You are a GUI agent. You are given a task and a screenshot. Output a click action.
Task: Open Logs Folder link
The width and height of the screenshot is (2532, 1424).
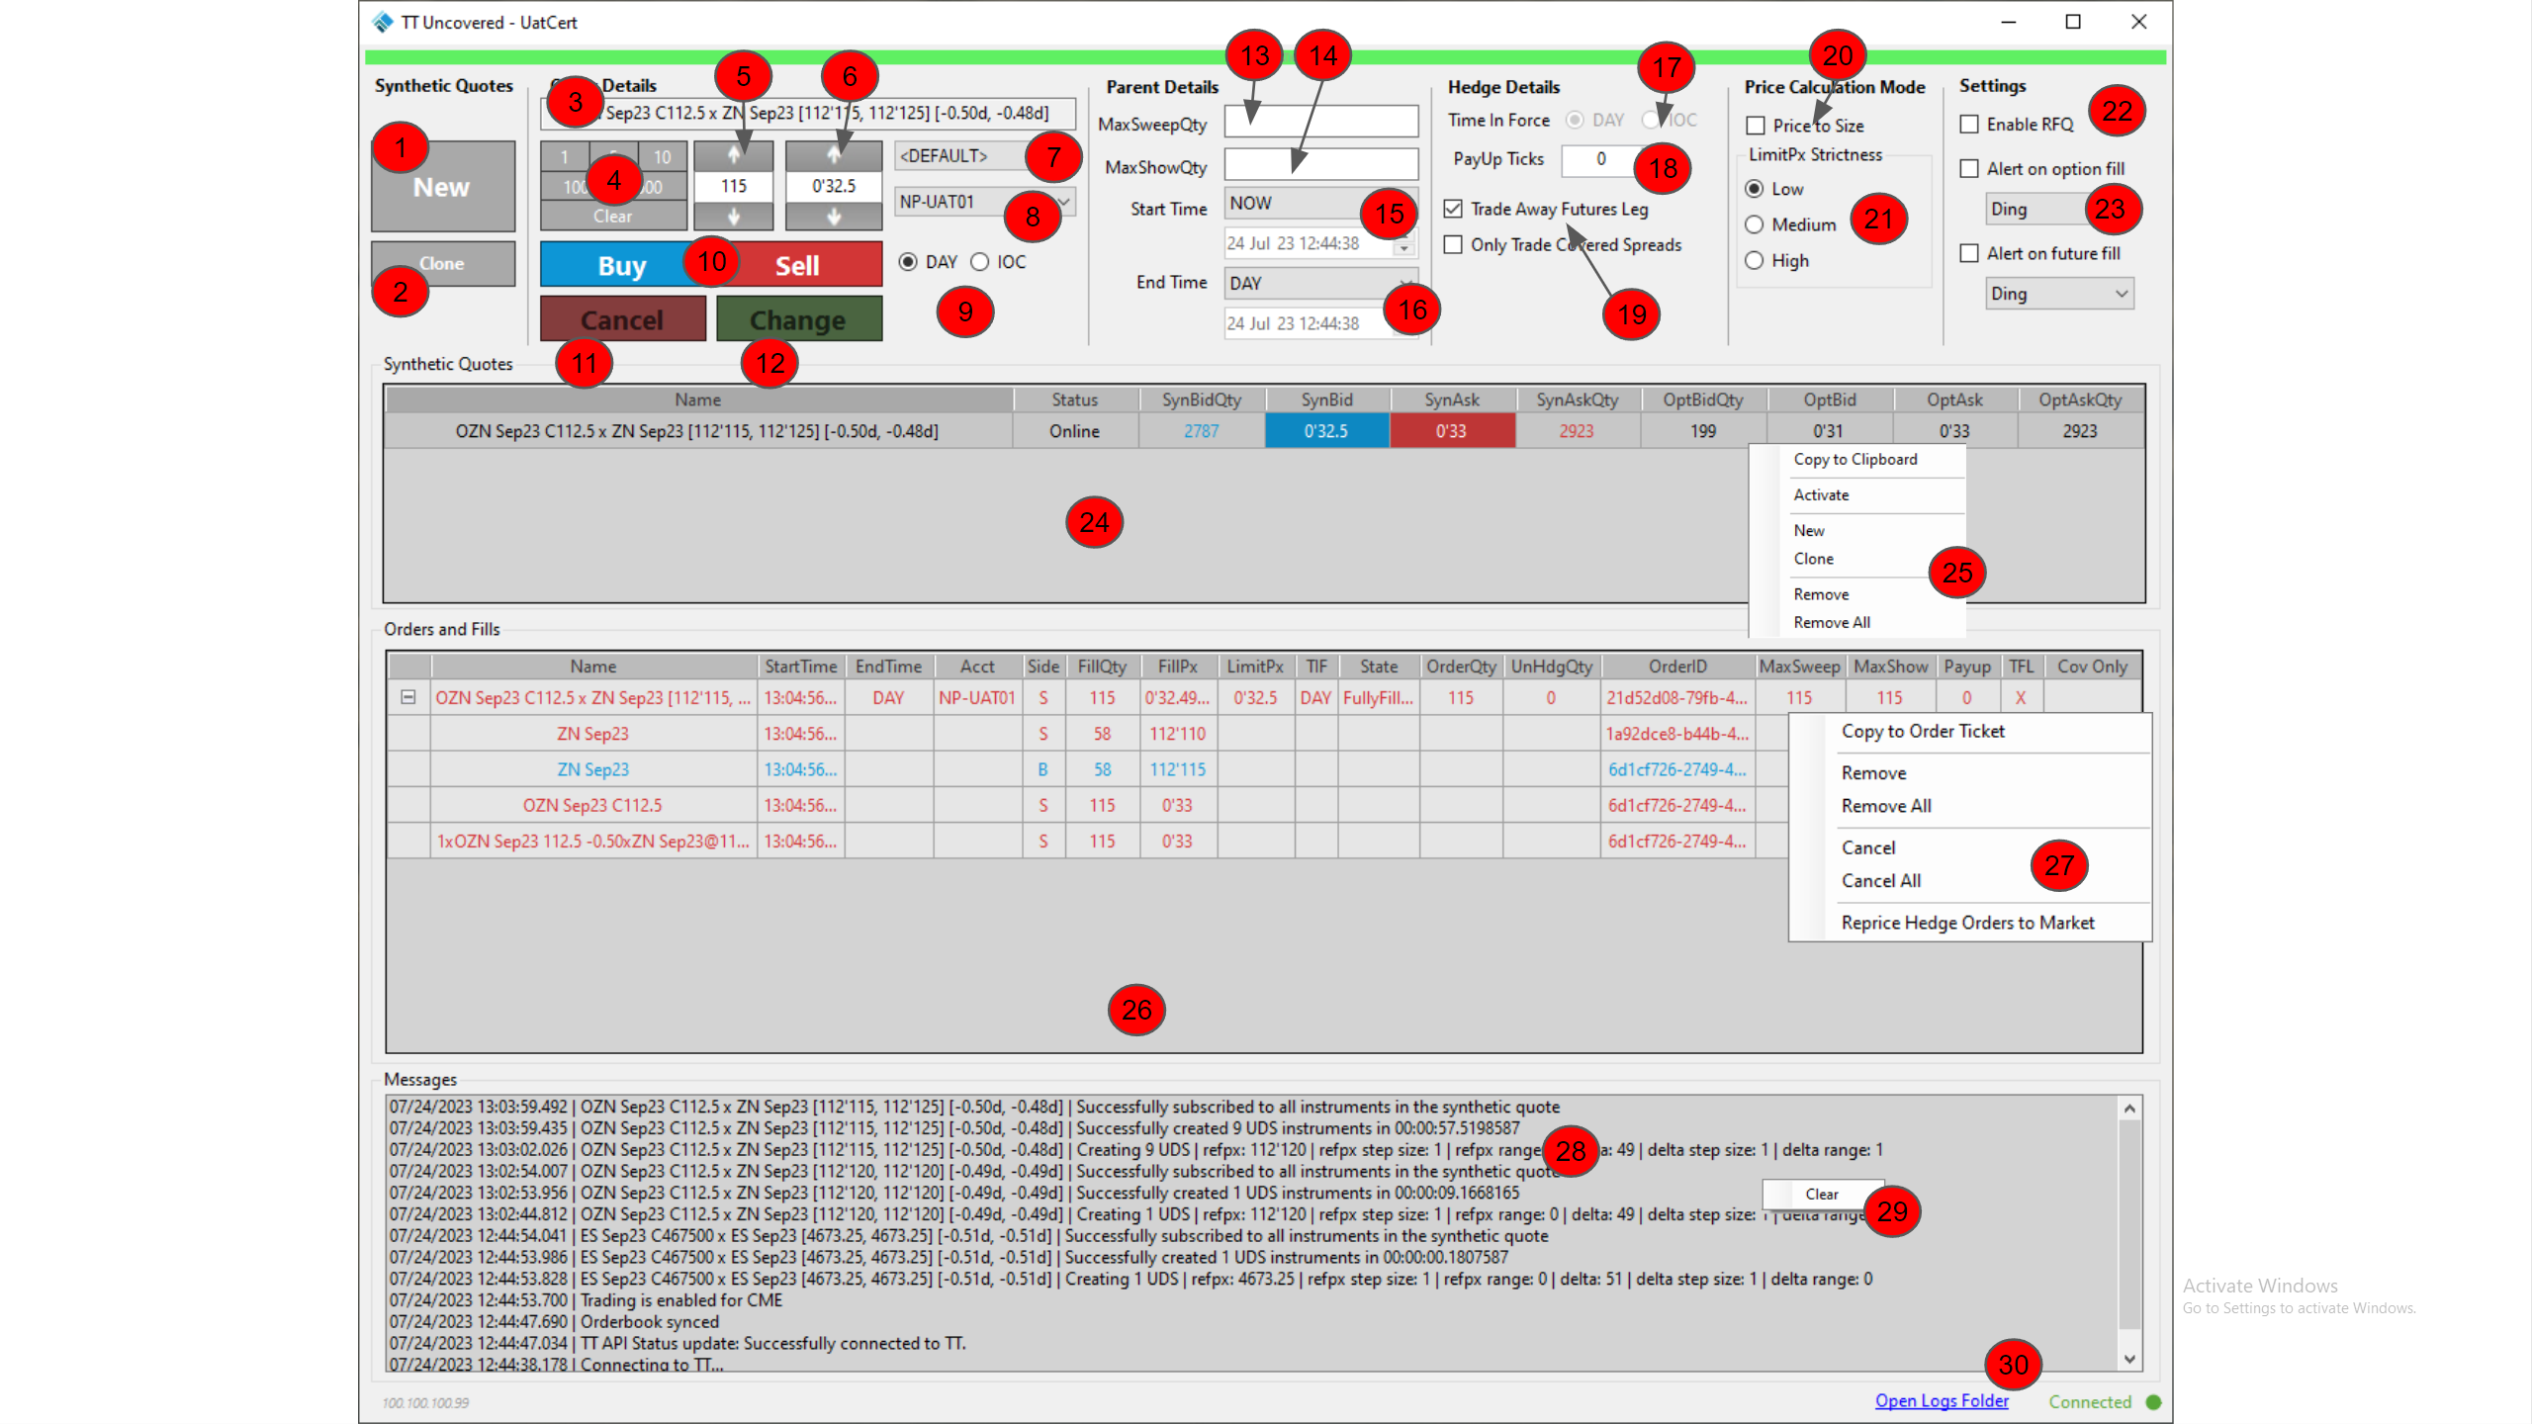pyautogui.click(x=1942, y=1400)
